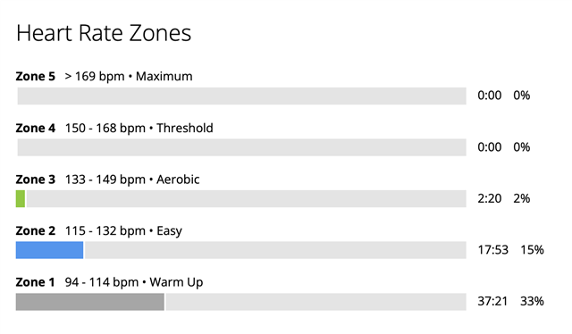This screenshot has height=334, width=572.
Task: Select the Zone 5 0:00 time value
Action: point(489,96)
